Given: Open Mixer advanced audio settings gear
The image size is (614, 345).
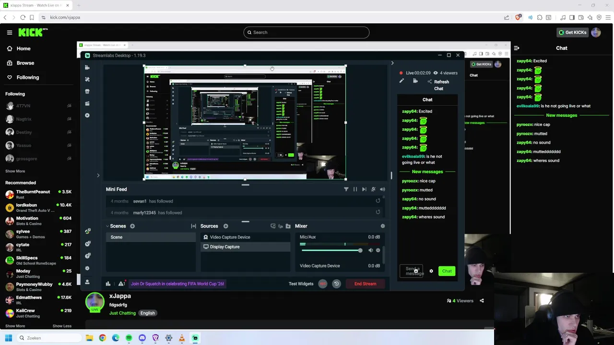Looking at the screenshot, I should pyautogui.click(x=382, y=226).
